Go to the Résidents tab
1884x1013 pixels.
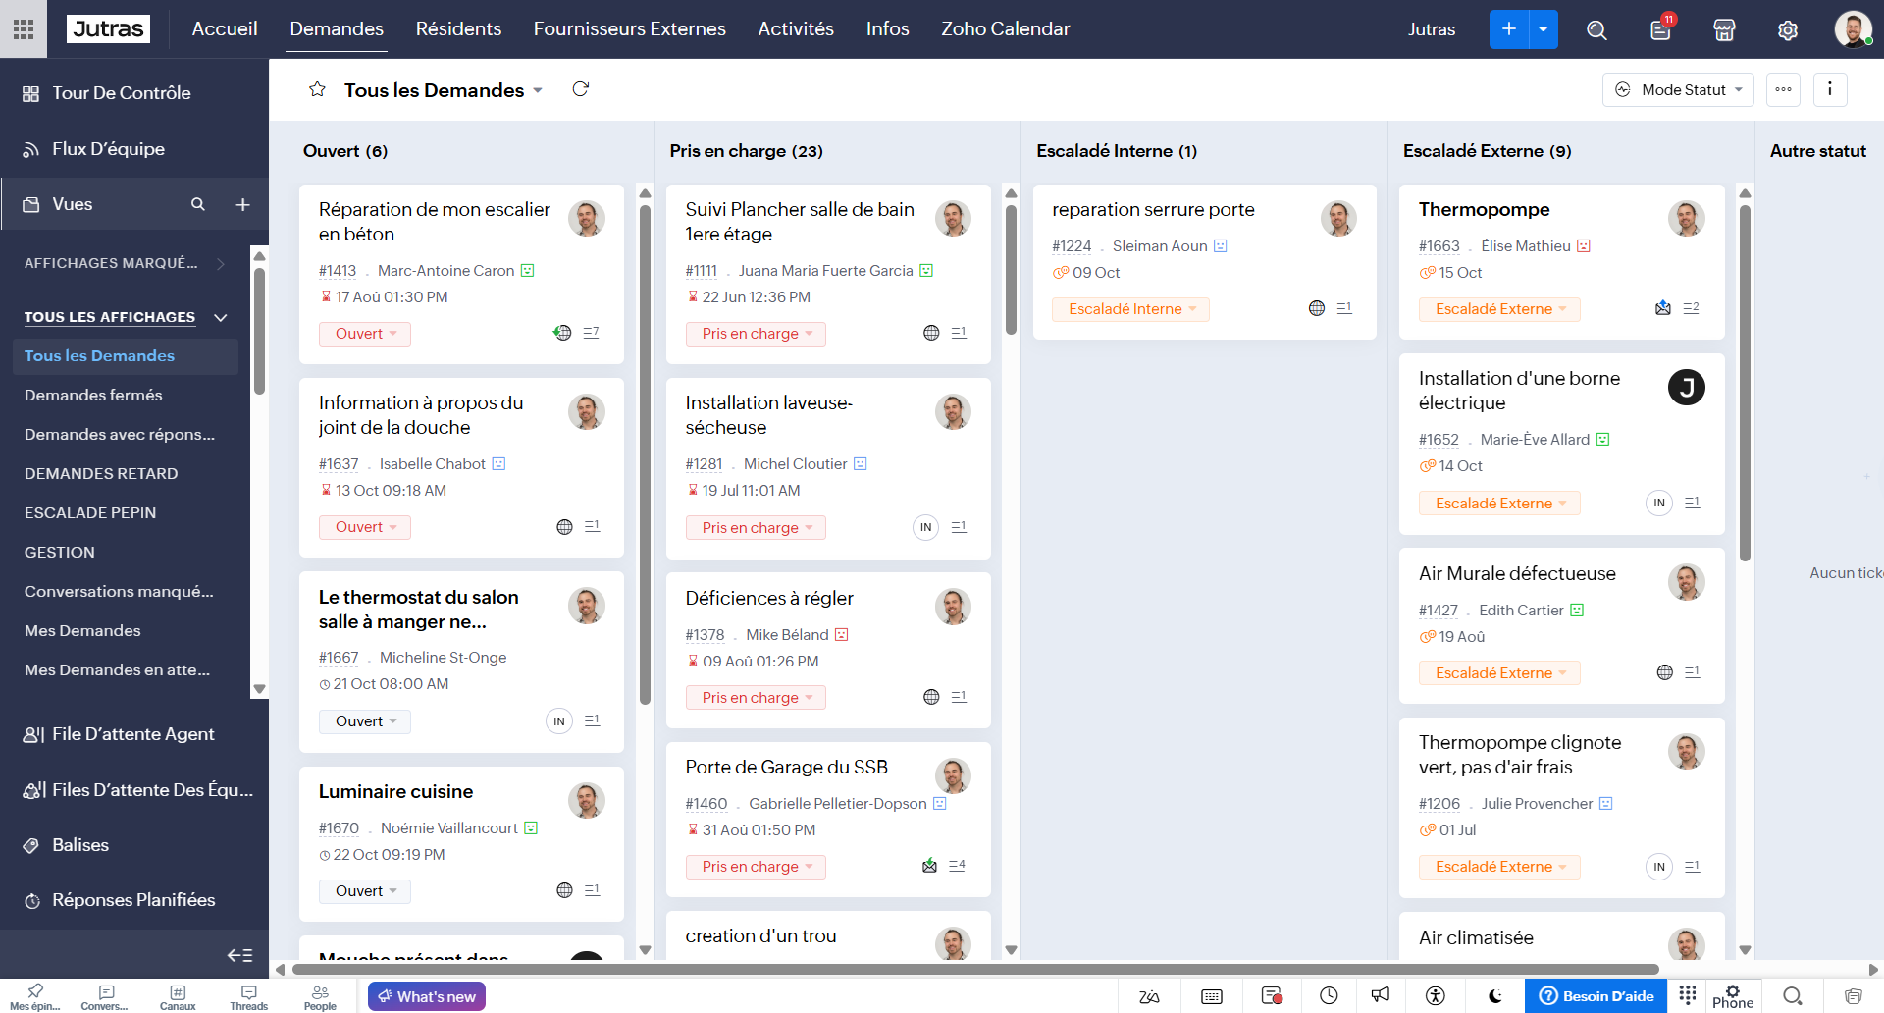coord(458,29)
